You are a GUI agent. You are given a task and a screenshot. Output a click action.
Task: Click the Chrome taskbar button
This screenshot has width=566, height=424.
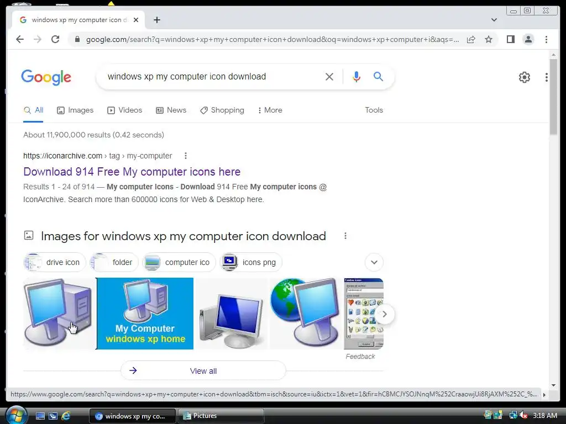(x=132, y=416)
